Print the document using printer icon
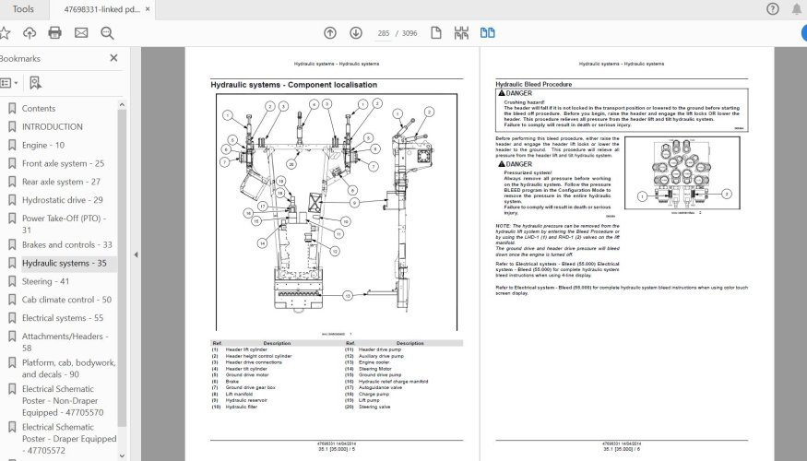Screen dimensions: 807x461 click(54, 33)
